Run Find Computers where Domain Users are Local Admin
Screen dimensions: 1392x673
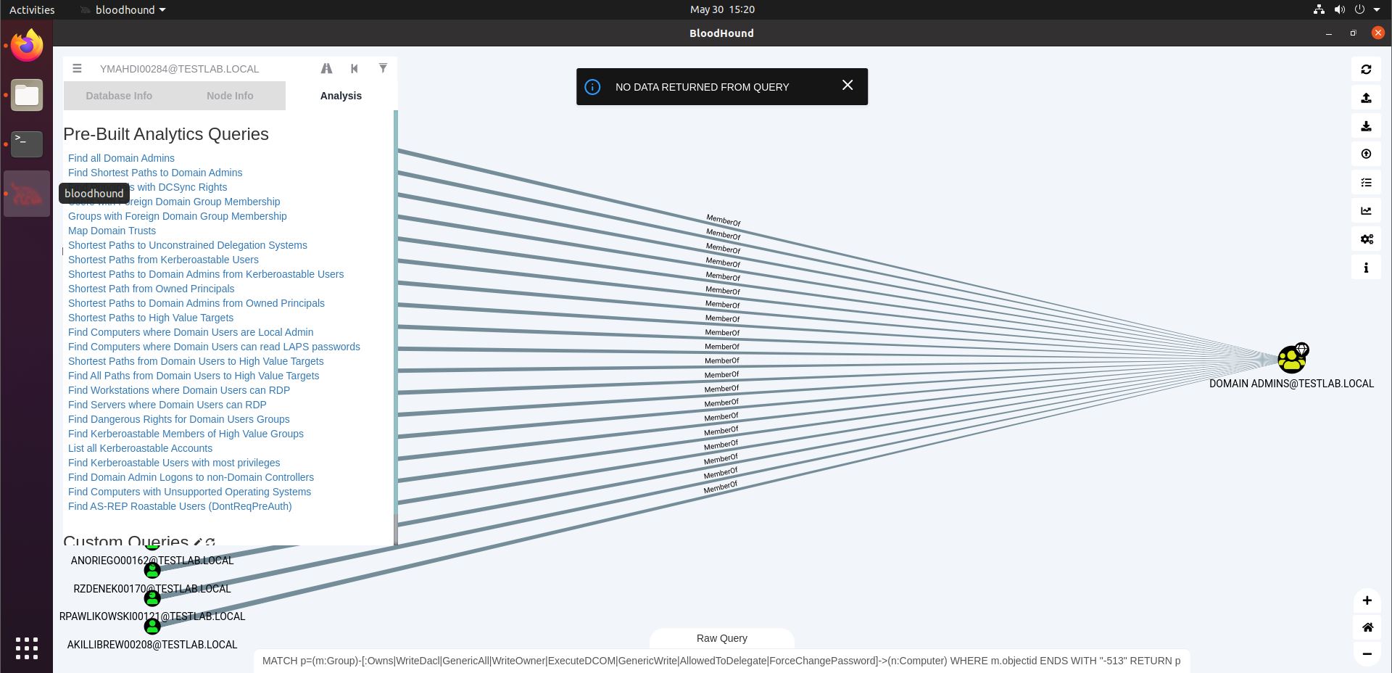click(191, 332)
